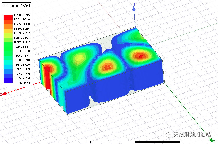Select the 231.5859 legend value

coord(23,74)
